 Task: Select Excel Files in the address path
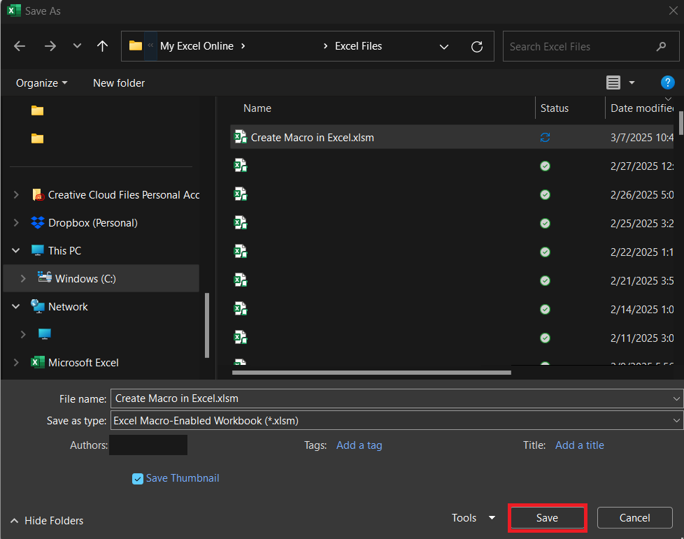(x=358, y=46)
